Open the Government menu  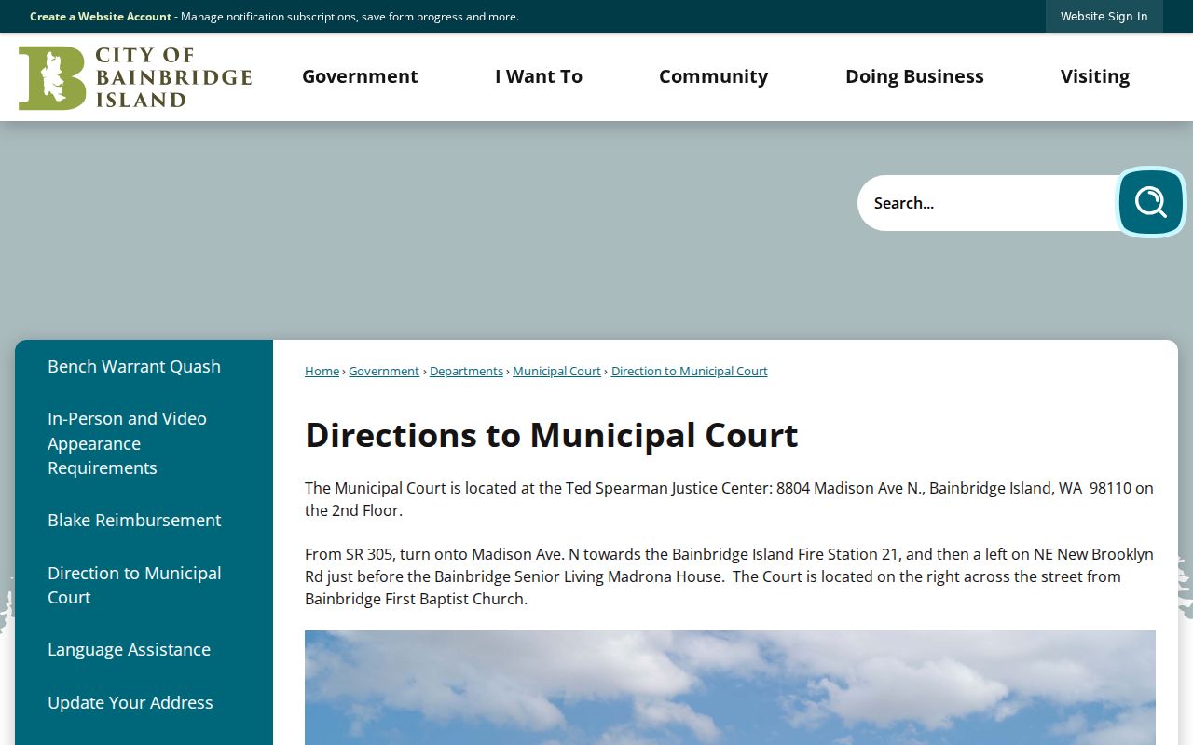(x=360, y=76)
